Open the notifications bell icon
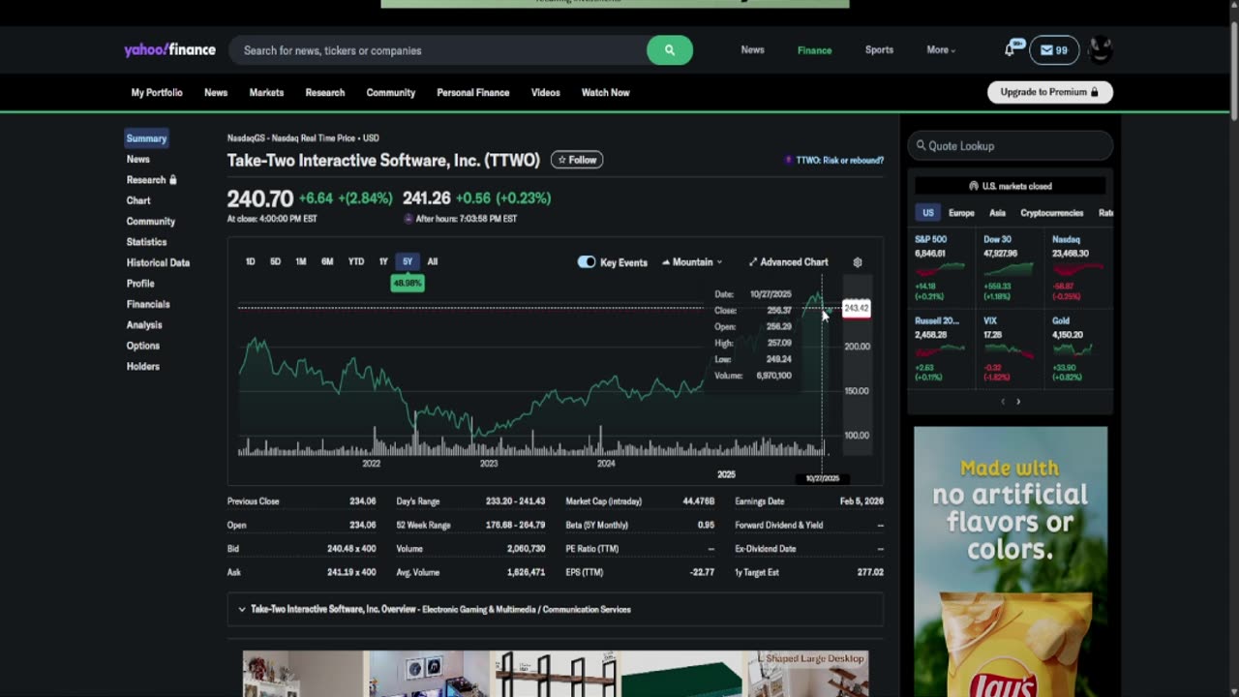1239x697 pixels. click(x=1012, y=48)
